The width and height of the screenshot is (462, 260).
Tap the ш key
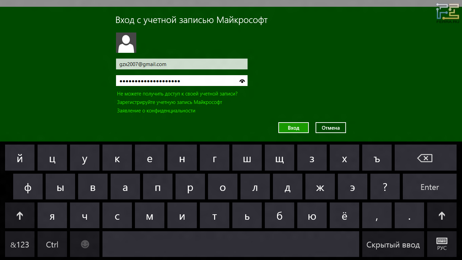pyautogui.click(x=247, y=158)
